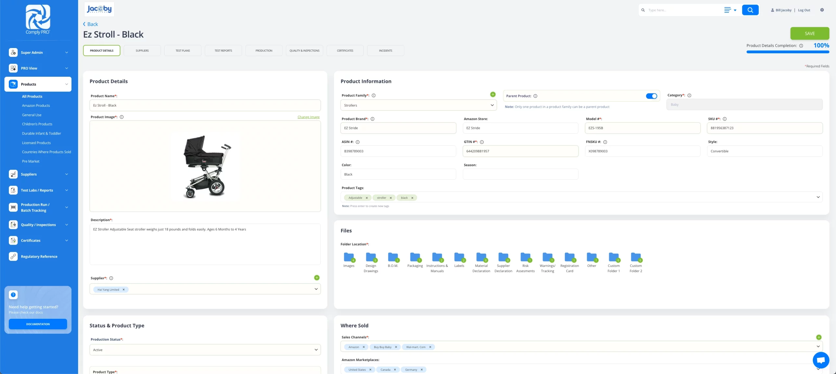Click the green SAVE button

809,33
